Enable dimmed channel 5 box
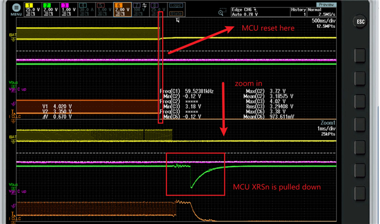Screen dimensions: 380x224 click(104, 9)
